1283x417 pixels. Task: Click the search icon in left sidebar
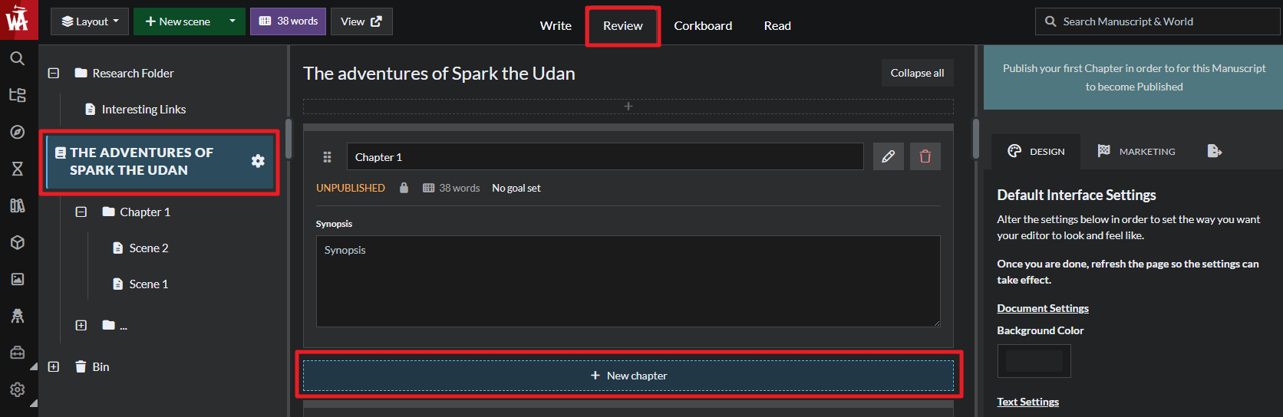pos(17,58)
